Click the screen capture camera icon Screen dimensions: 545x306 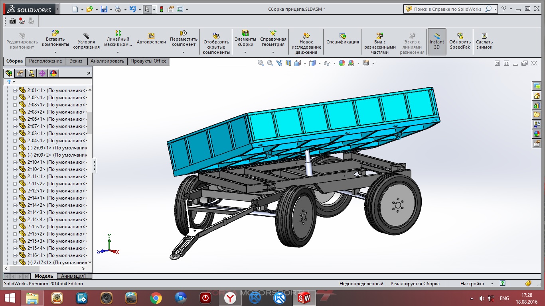click(13, 21)
